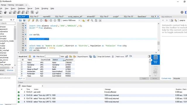Viewport: 187px width, 105px height.
Task: Create new table toolbar icon
Action: [15, 12]
